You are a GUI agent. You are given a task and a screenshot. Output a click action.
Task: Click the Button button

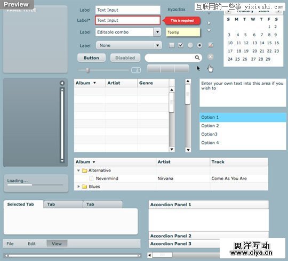click(91, 58)
